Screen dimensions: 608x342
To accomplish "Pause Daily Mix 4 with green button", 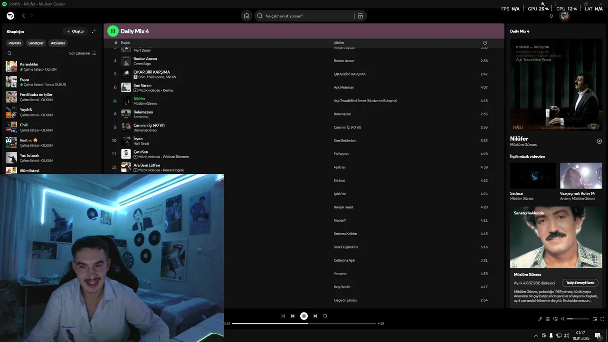I will (113, 31).
